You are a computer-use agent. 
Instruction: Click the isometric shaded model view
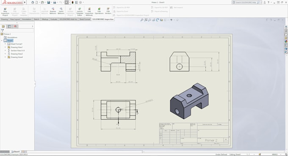[x=189, y=101]
